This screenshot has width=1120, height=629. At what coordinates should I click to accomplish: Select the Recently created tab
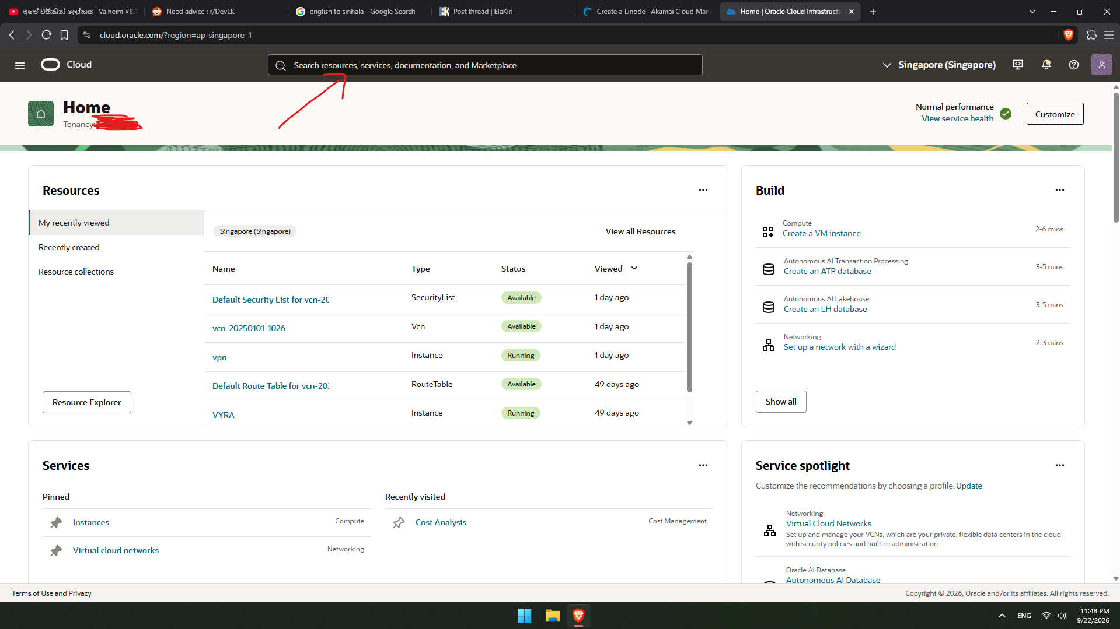tap(116, 247)
